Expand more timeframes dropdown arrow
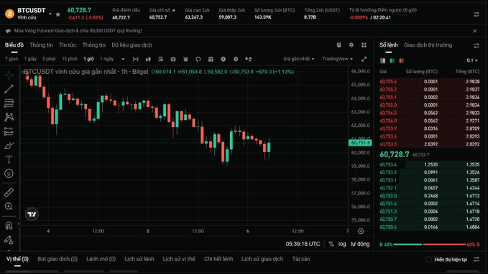The height and width of the screenshot is (274, 488). pos(123,59)
